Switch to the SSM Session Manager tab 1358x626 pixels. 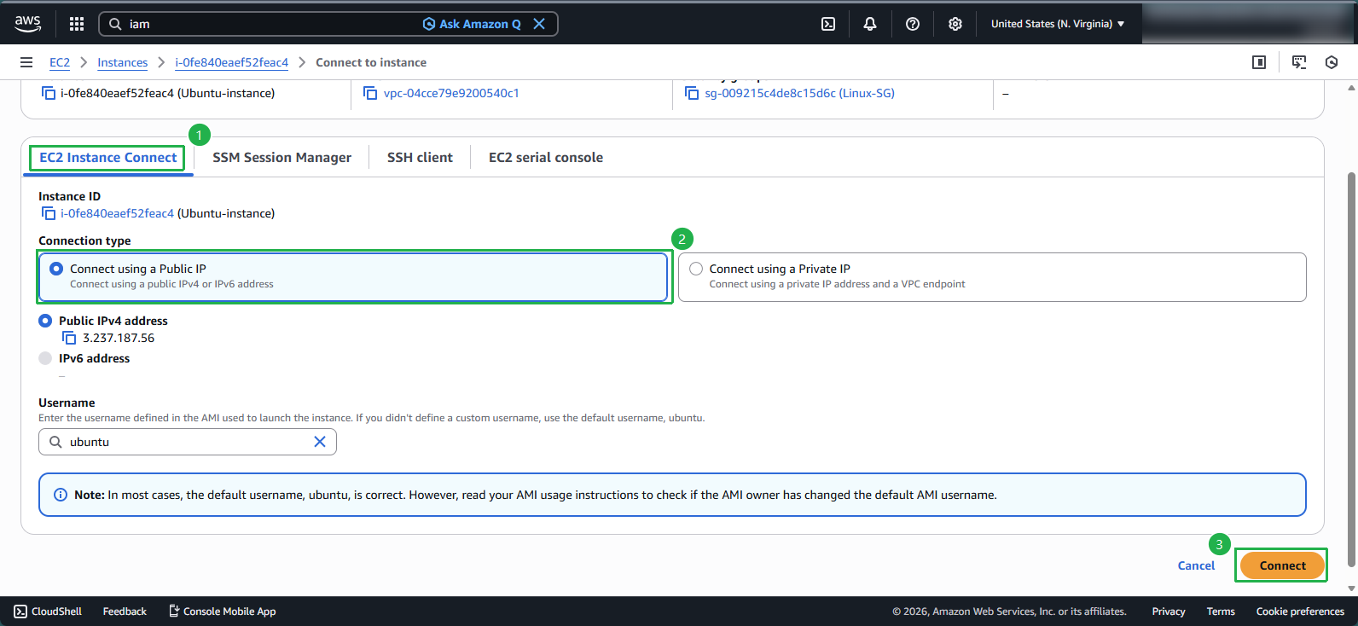(281, 157)
